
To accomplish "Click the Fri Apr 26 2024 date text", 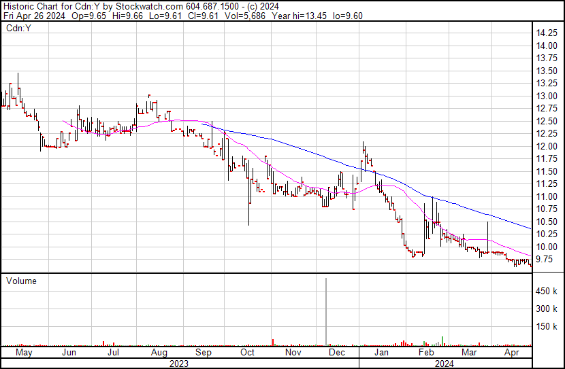I will point(34,16).
